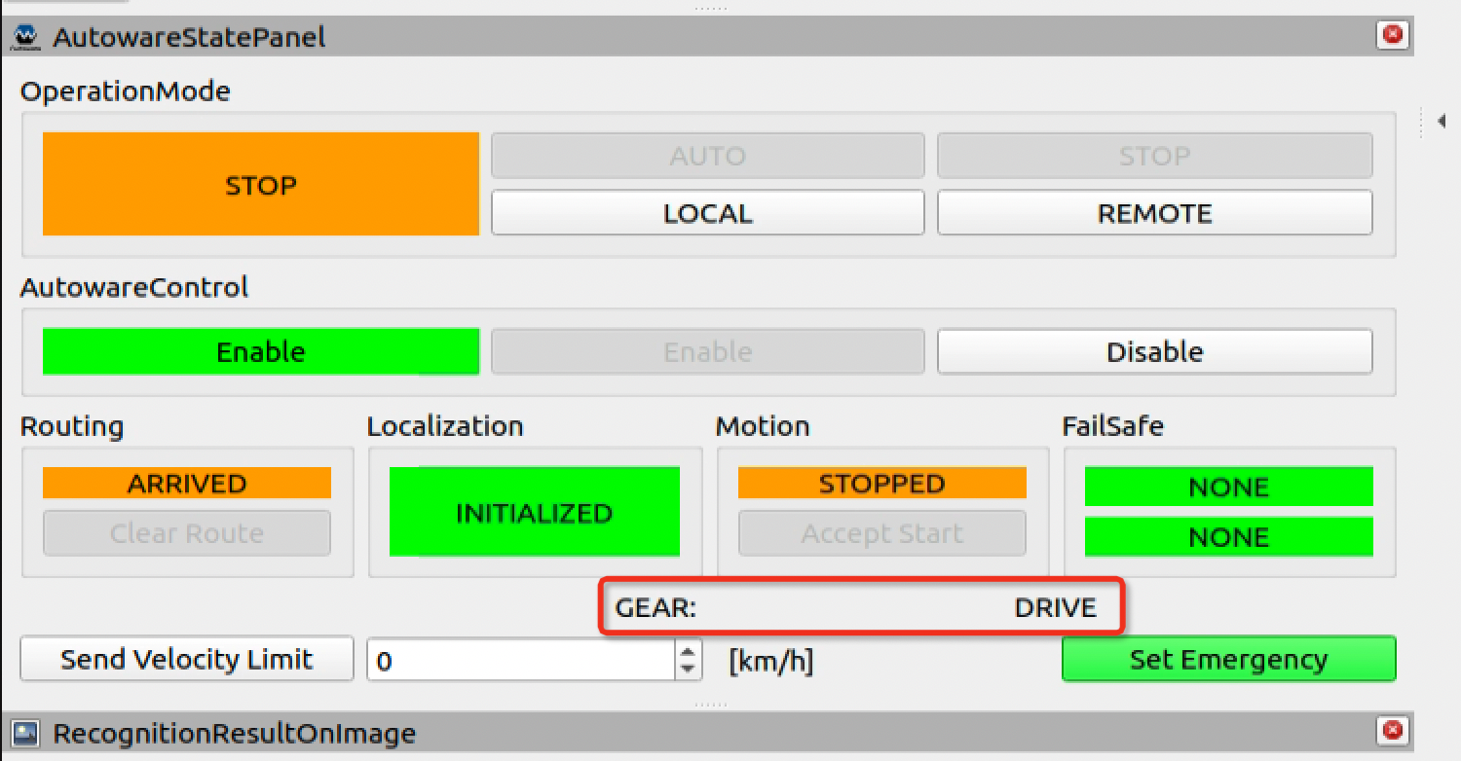Disable Autoware control
Viewport: 1461px width, 761px height.
[1154, 351]
